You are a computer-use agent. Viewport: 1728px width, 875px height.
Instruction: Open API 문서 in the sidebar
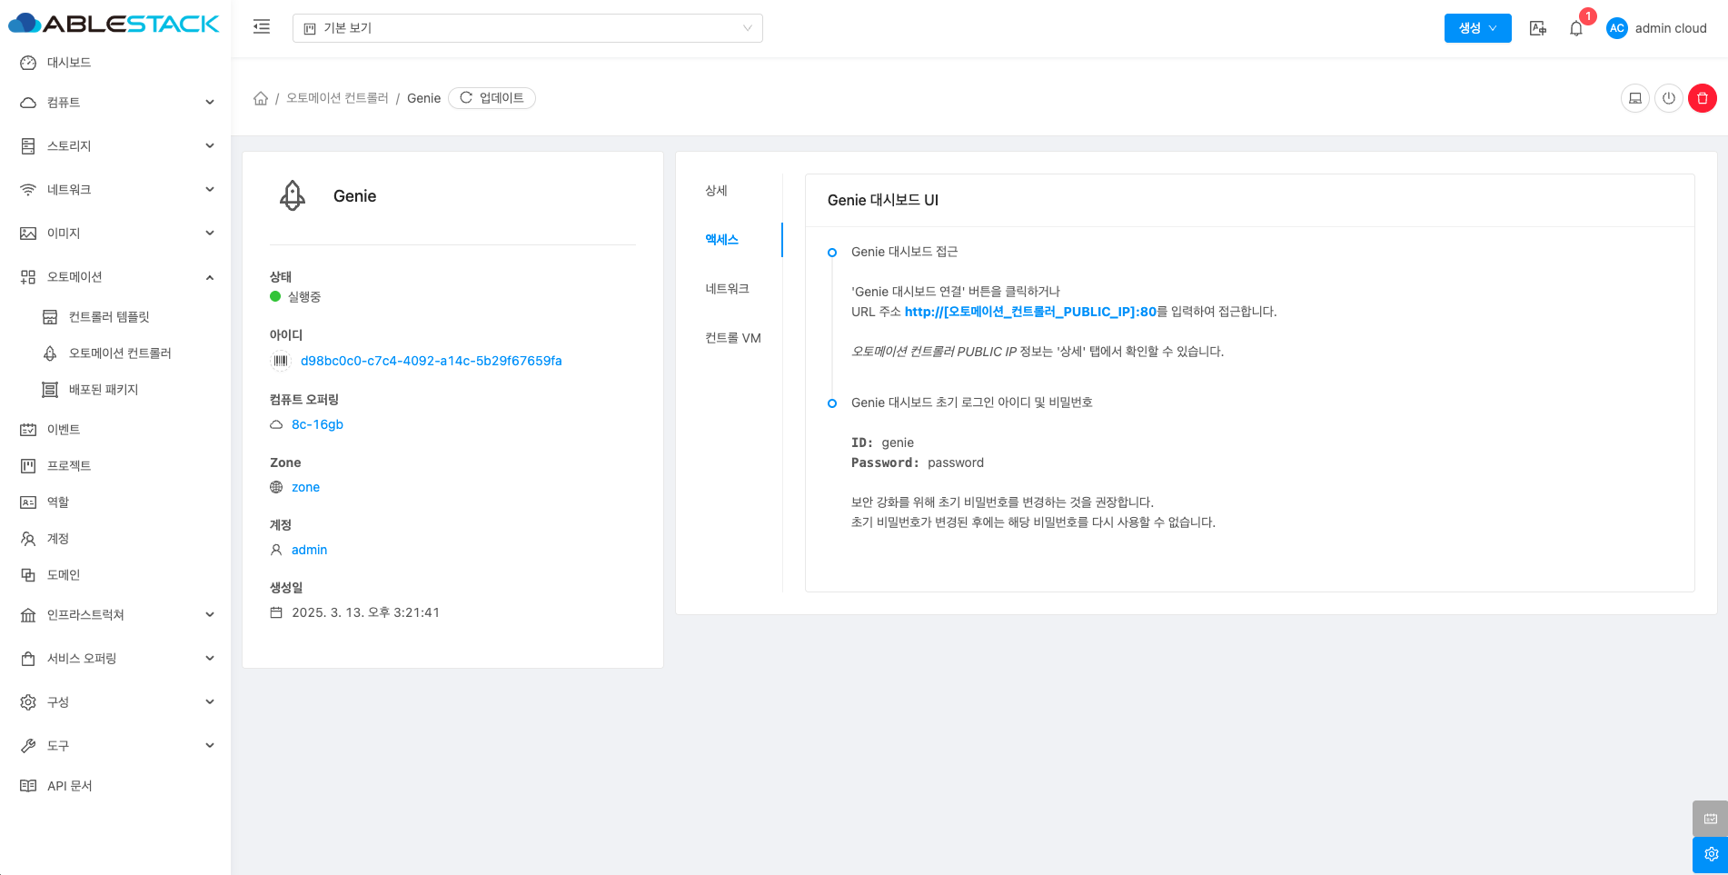[115, 786]
